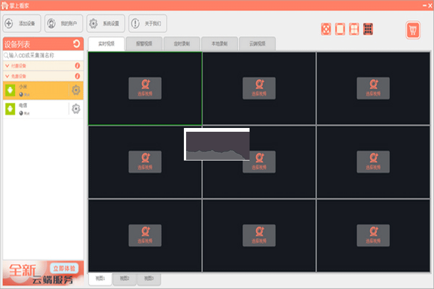Click the device search input field
Image resolution: width=434 pixels, height=289 pixels.
point(43,55)
